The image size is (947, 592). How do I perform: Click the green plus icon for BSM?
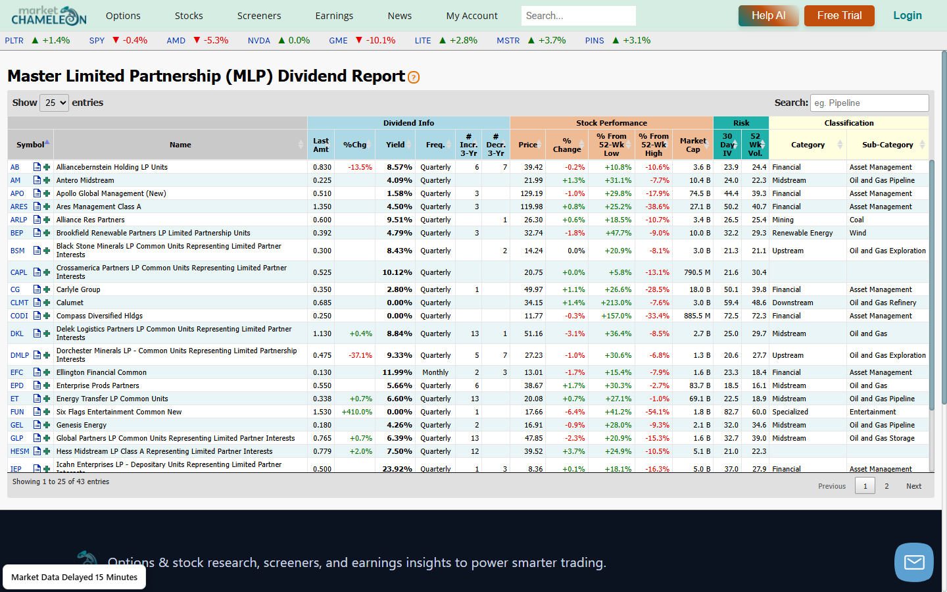click(x=47, y=251)
